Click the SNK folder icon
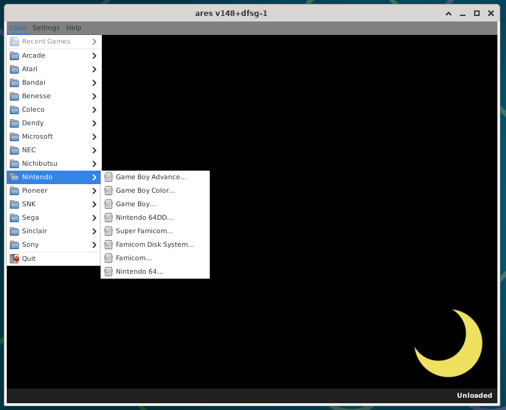Screen dimensions: 506x410 click(14, 204)
